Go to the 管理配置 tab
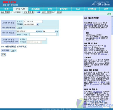 [x=92, y=9]
